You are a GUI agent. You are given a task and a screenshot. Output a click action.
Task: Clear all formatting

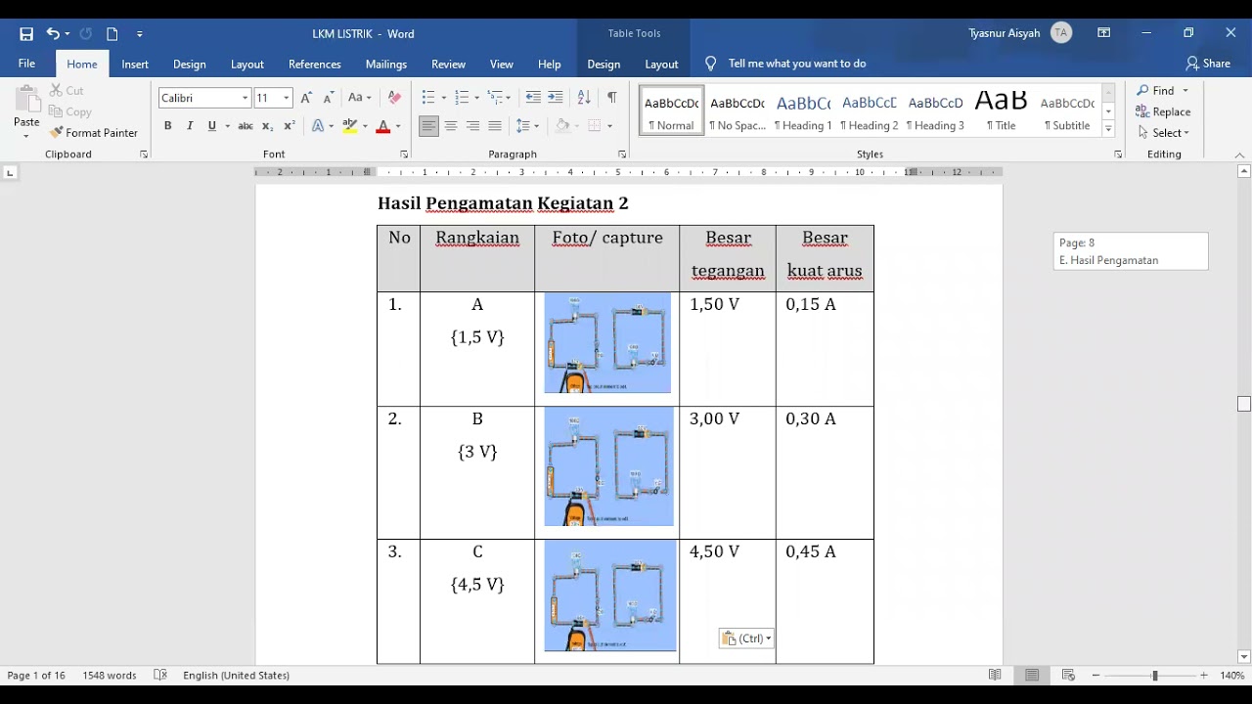pos(394,98)
